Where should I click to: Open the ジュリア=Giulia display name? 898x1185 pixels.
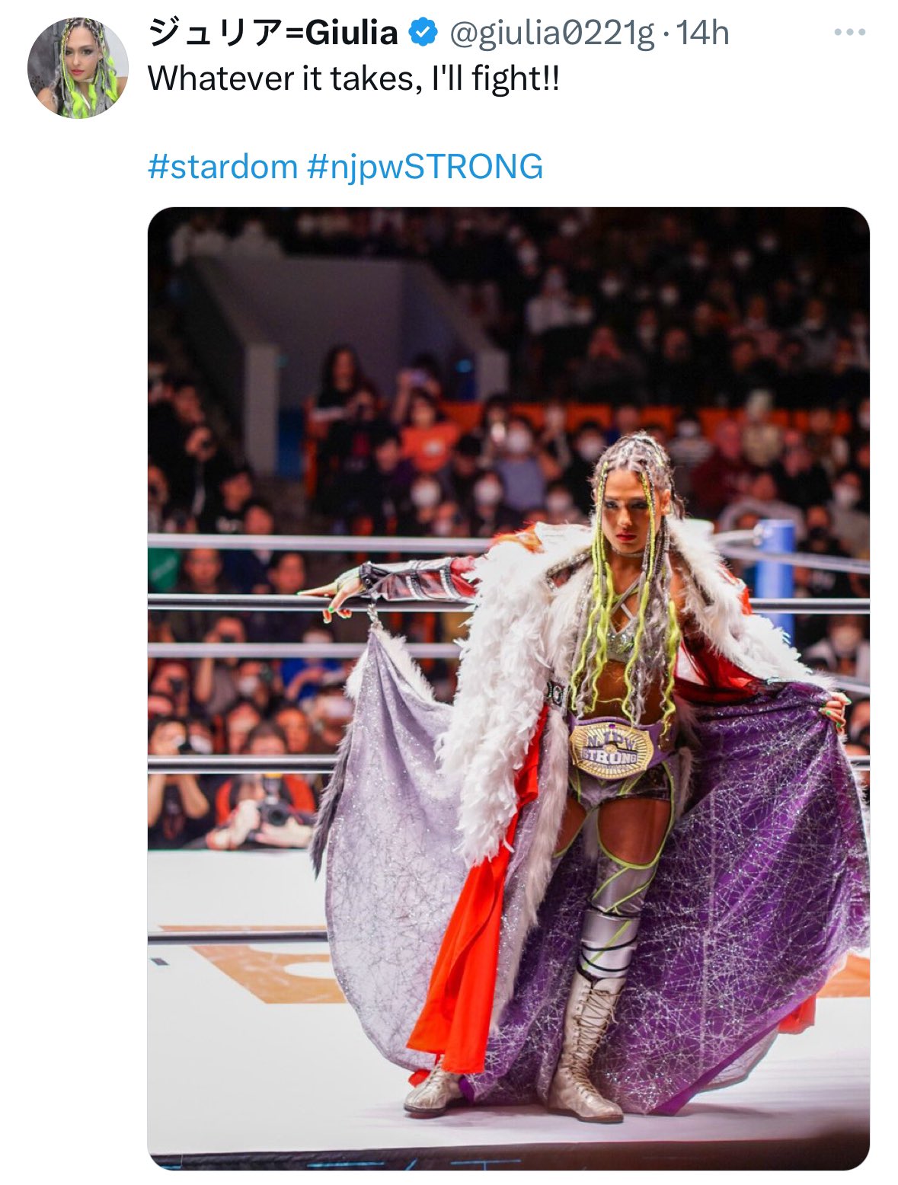(273, 33)
